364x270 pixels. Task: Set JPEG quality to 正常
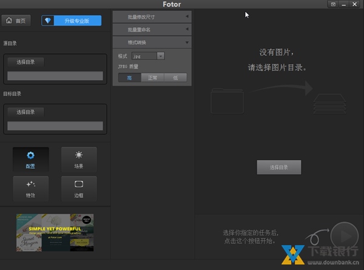pyautogui.click(x=152, y=78)
